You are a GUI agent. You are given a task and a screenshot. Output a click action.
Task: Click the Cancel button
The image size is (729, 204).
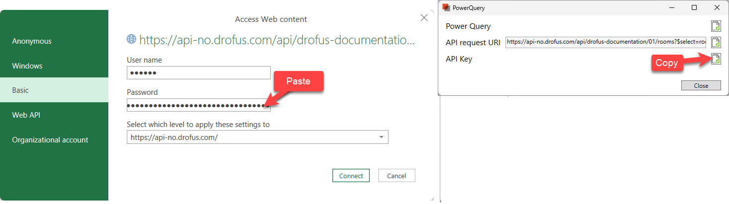(x=396, y=176)
